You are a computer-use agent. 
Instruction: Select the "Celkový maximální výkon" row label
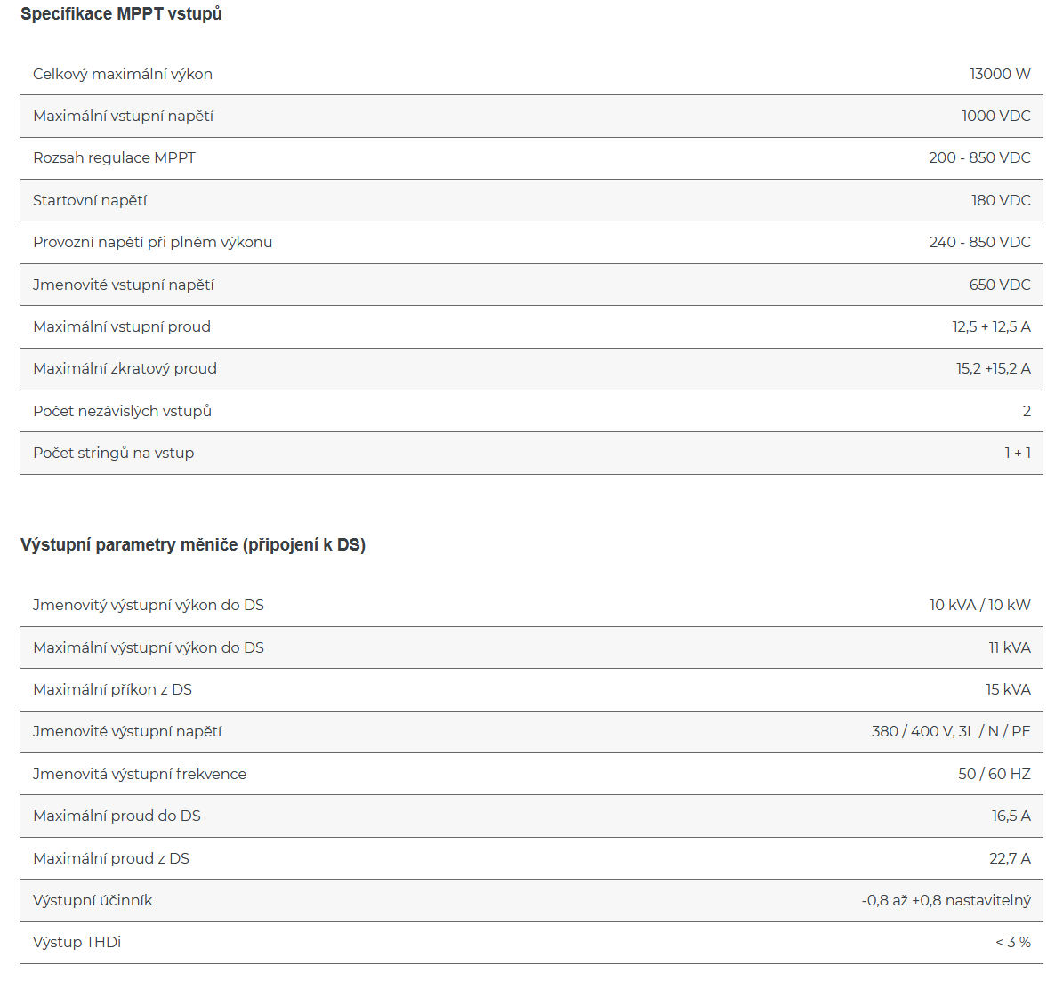(x=123, y=74)
